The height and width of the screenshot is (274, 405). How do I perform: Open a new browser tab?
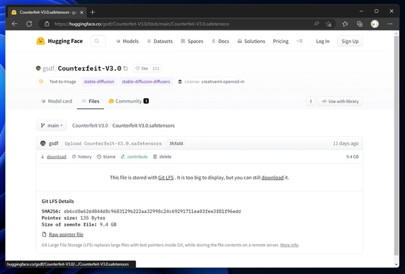pos(92,12)
